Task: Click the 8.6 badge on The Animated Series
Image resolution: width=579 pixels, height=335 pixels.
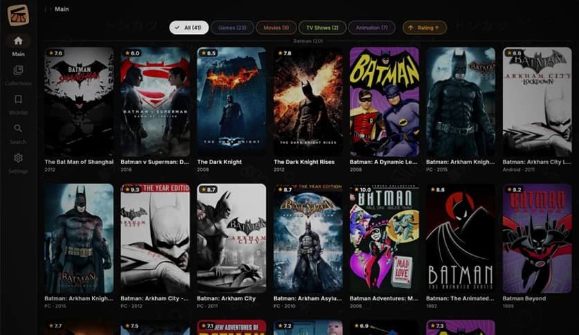Action: point(438,190)
